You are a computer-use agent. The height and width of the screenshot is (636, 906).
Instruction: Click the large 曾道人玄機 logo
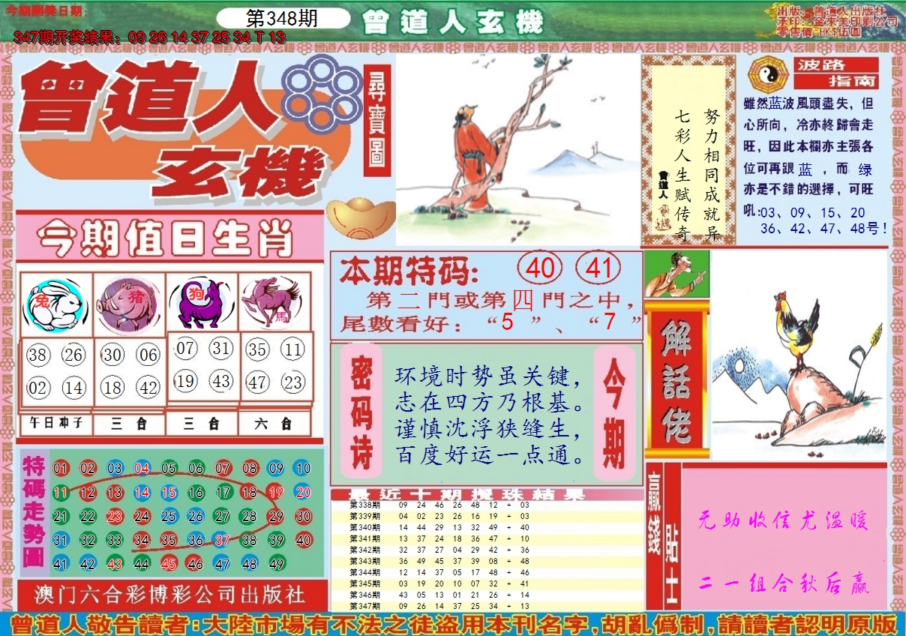(180, 129)
